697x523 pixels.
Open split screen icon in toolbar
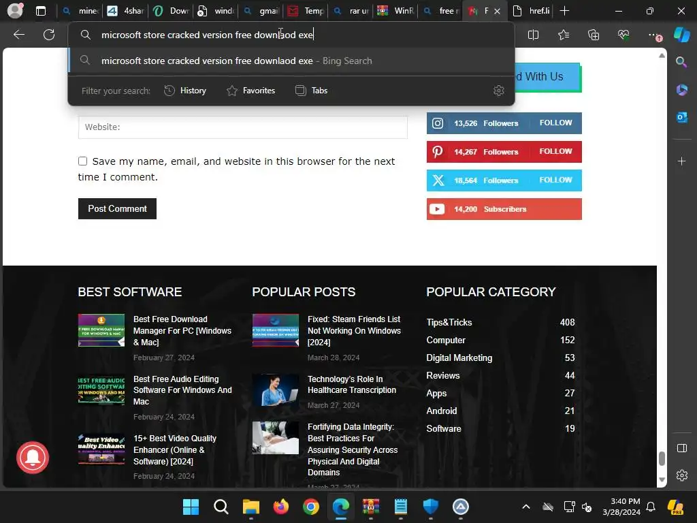tap(533, 35)
